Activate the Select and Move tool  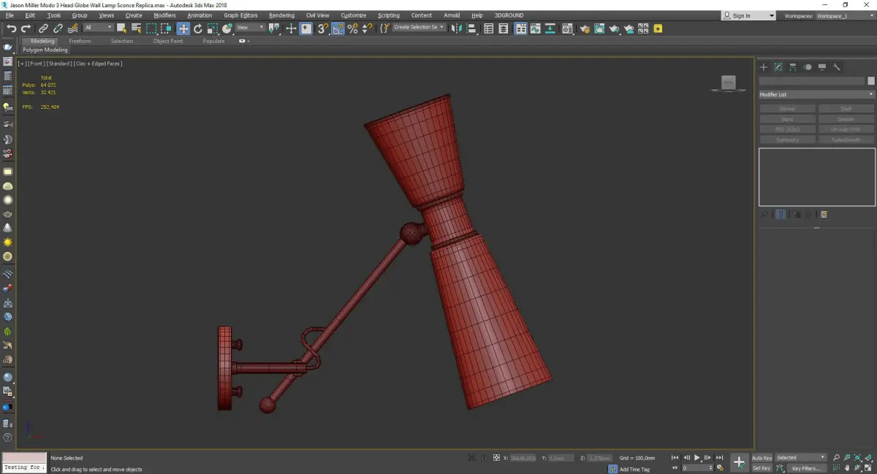[x=183, y=28]
